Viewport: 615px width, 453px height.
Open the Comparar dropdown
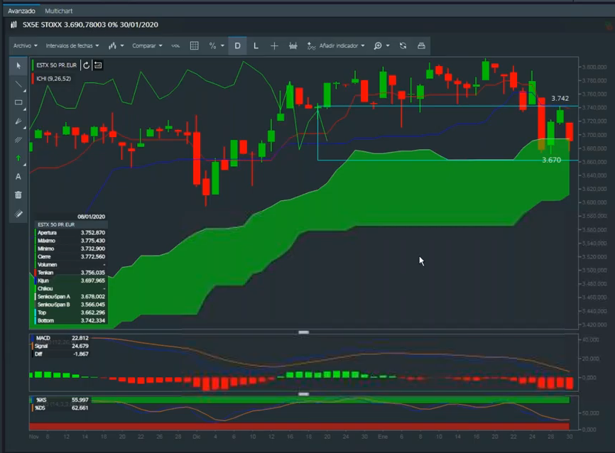pyautogui.click(x=147, y=46)
